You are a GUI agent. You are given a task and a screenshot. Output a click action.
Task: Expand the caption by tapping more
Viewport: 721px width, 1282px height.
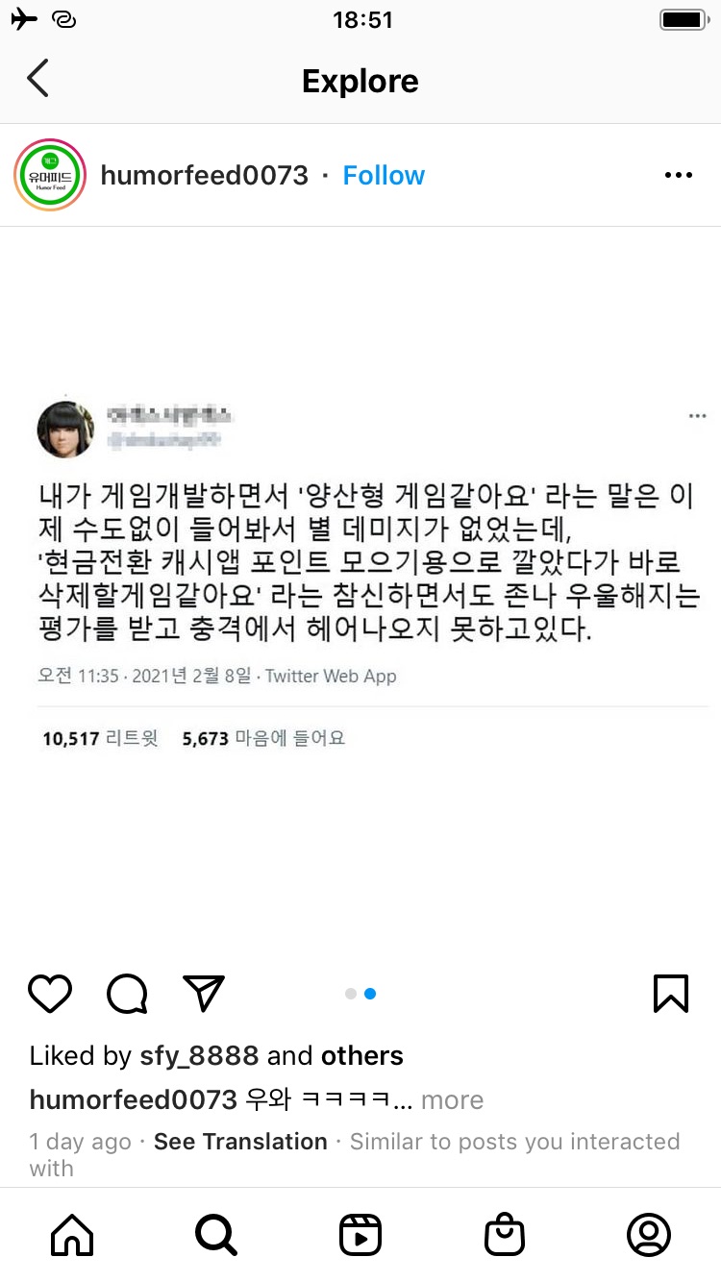(452, 1099)
